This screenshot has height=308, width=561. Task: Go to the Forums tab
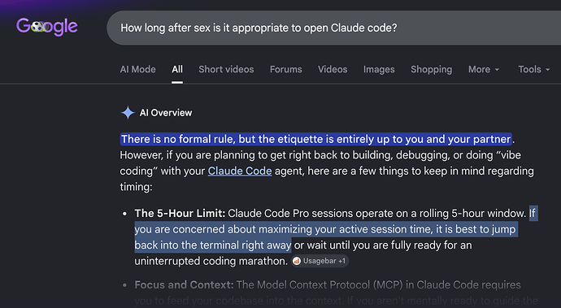(x=286, y=69)
